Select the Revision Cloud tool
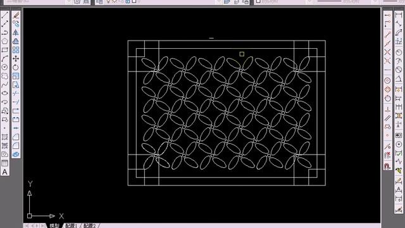Viewport: 405px width, 228px height. pos(4,76)
